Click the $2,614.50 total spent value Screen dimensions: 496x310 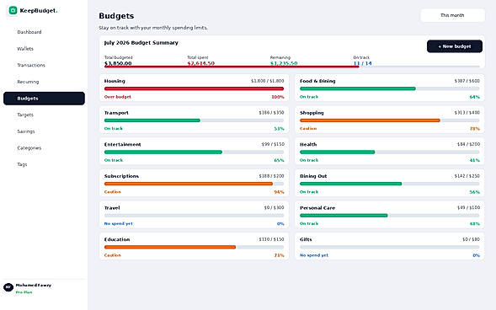coord(201,63)
